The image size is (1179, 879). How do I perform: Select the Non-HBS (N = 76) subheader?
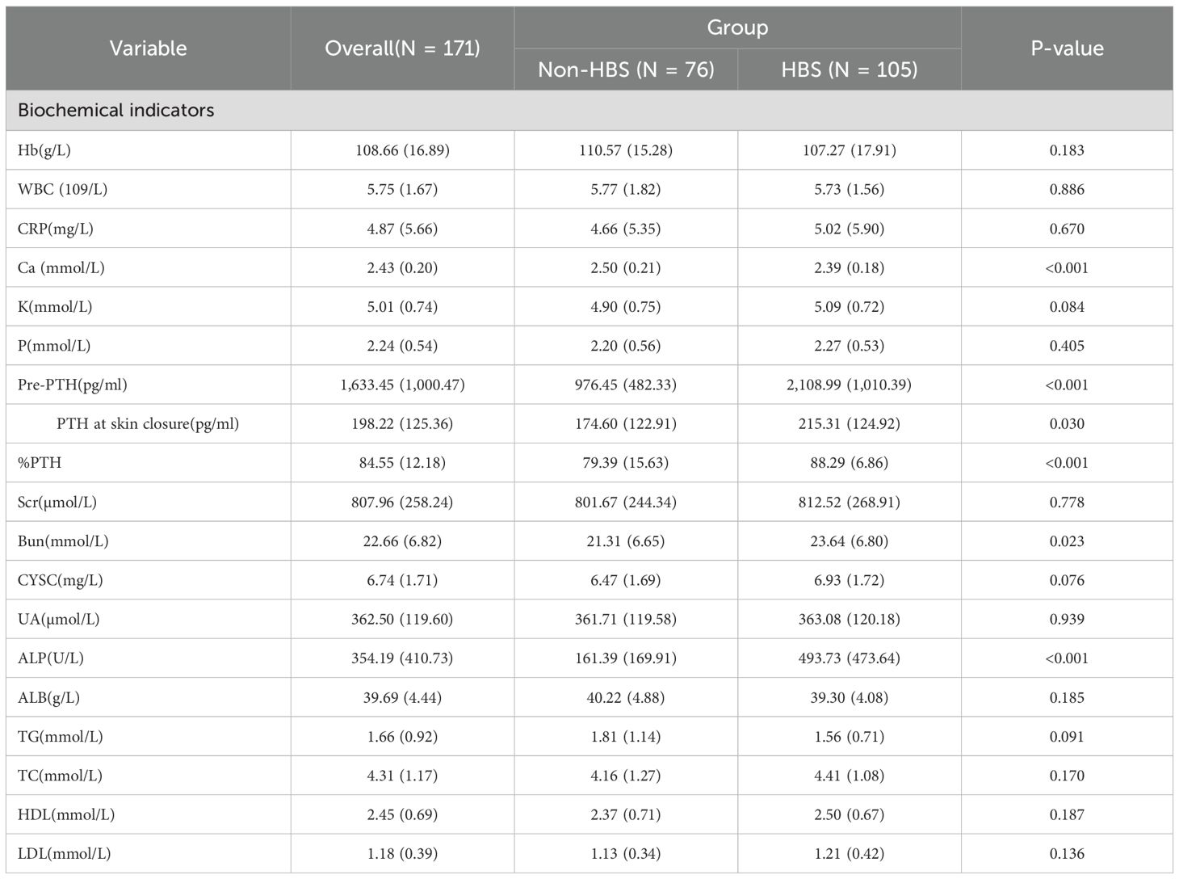click(x=626, y=70)
